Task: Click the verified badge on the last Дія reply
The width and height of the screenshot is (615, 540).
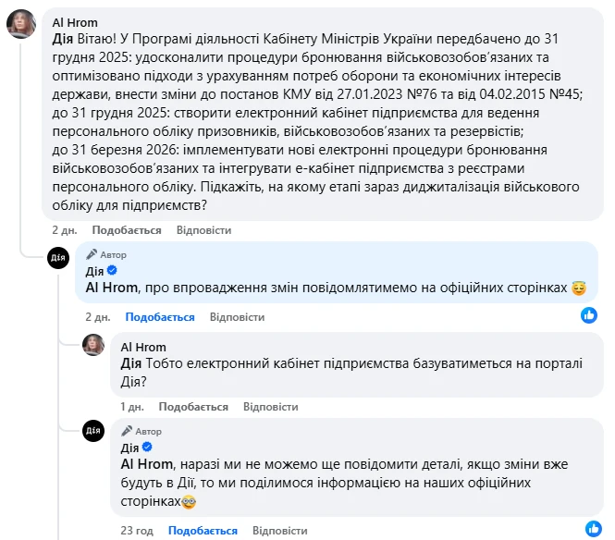Action: [148, 448]
